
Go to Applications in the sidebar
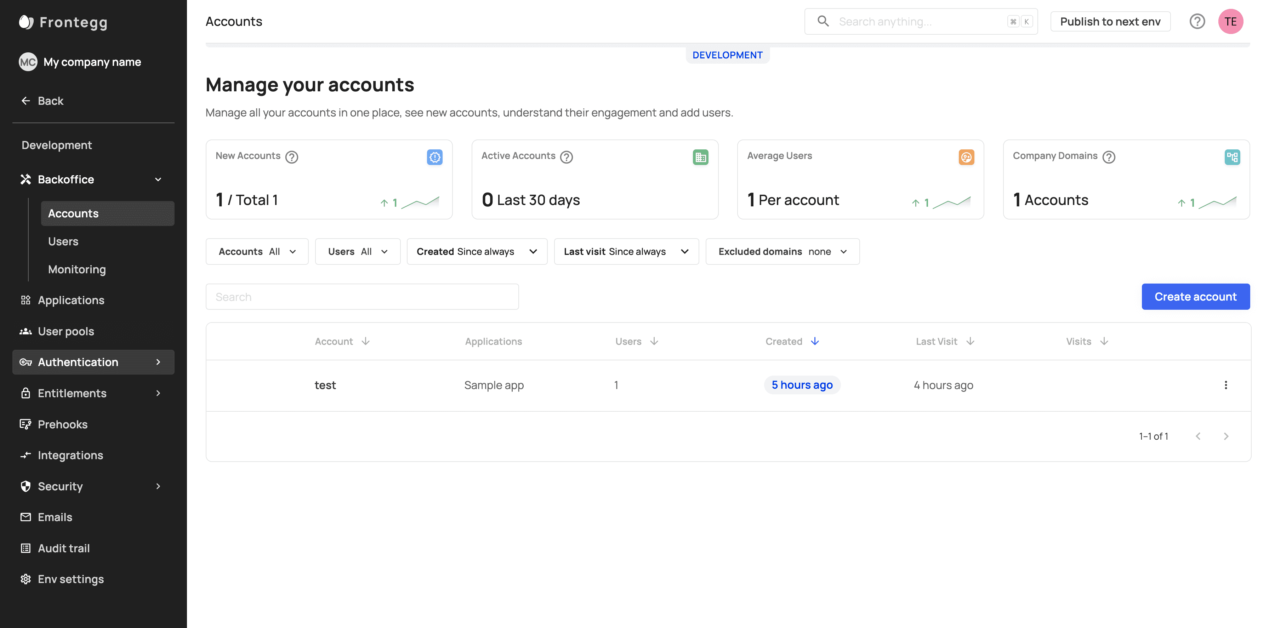(71, 300)
